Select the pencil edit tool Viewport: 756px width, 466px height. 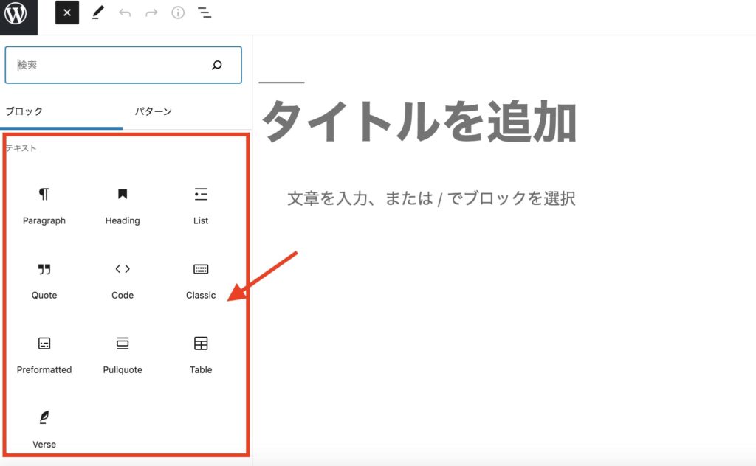[98, 13]
